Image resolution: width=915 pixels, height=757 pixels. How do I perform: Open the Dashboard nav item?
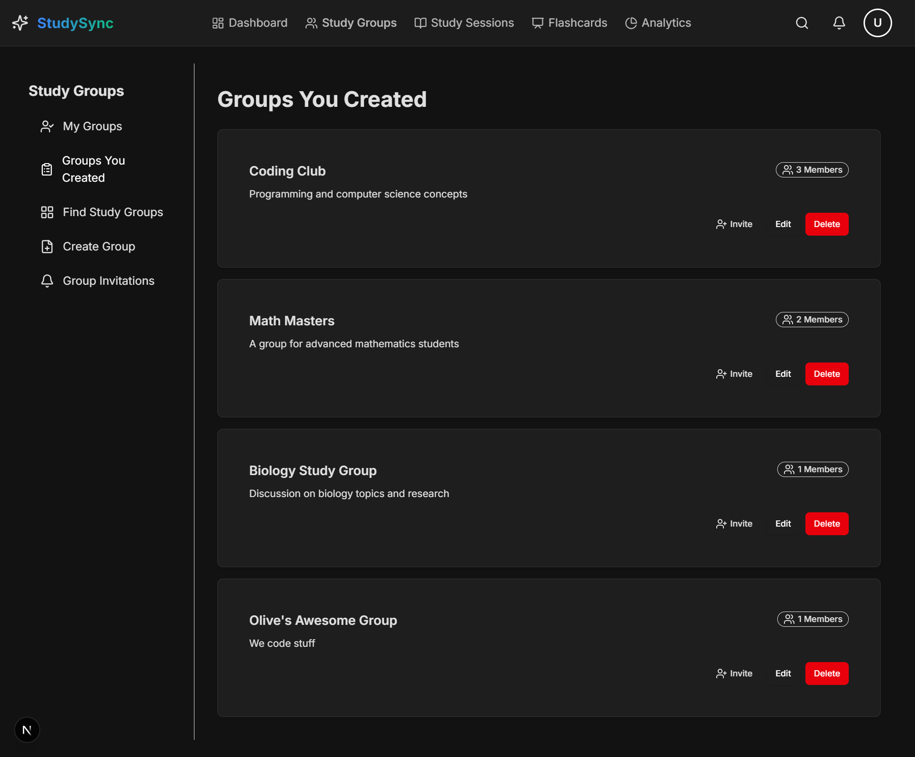point(250,23)
